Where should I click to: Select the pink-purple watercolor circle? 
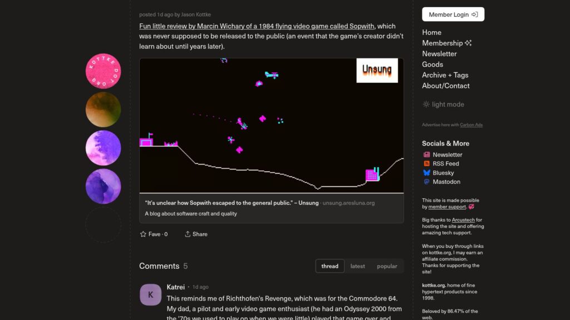[x=103, y=148]
